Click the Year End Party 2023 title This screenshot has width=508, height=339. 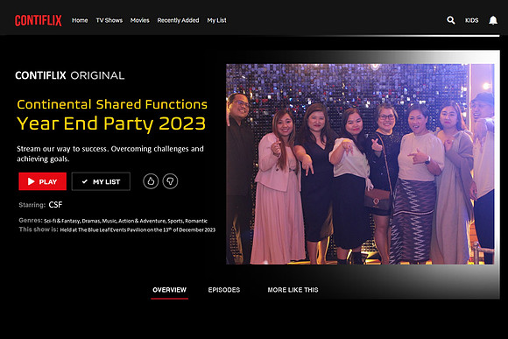(111, 124)
